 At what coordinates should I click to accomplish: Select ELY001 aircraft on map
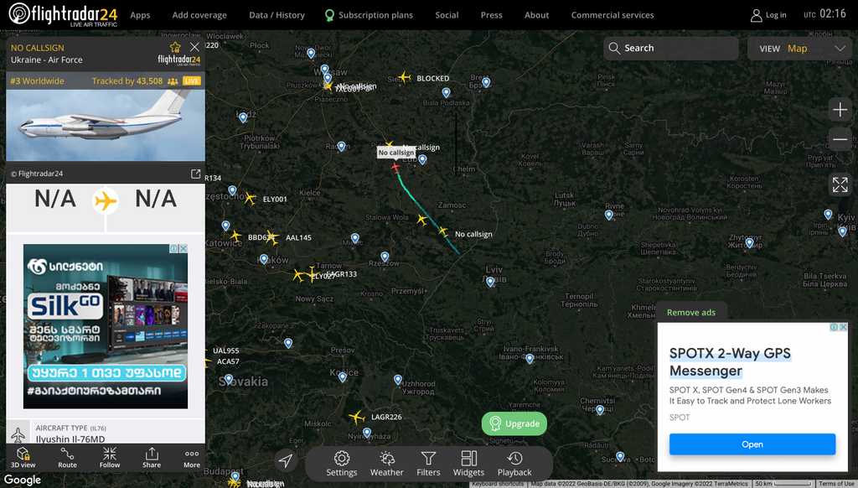coord(250,198)
